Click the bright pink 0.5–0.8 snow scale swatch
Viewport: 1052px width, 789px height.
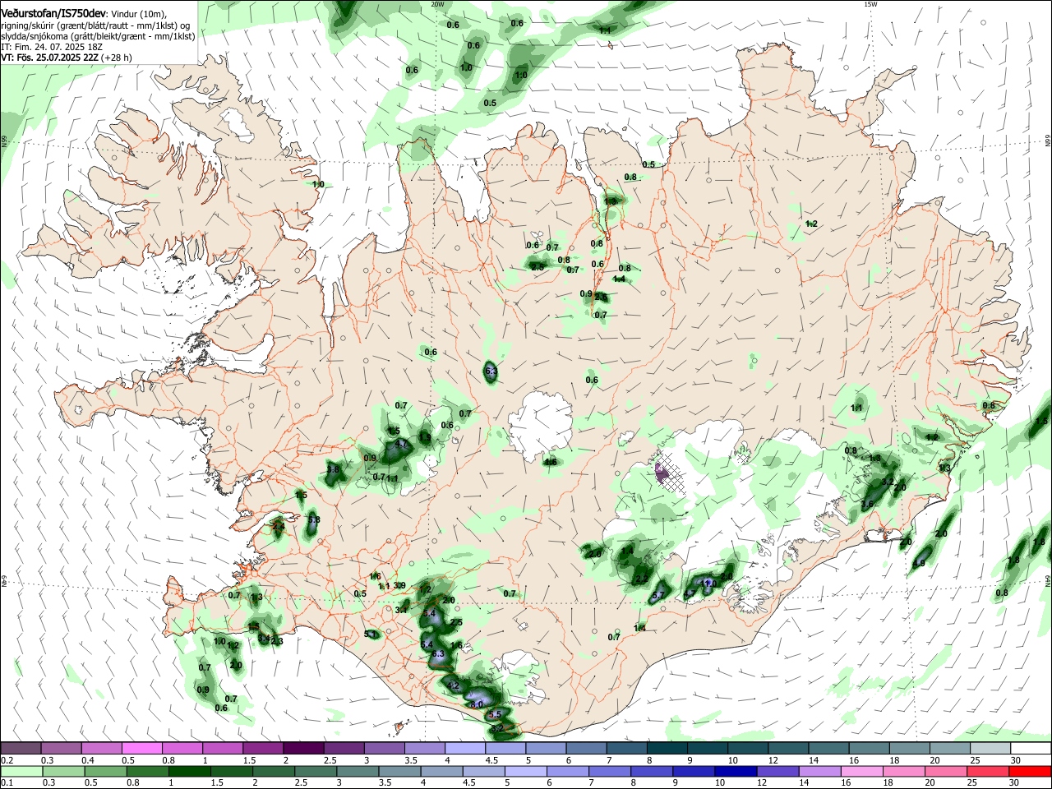(141, 748)
